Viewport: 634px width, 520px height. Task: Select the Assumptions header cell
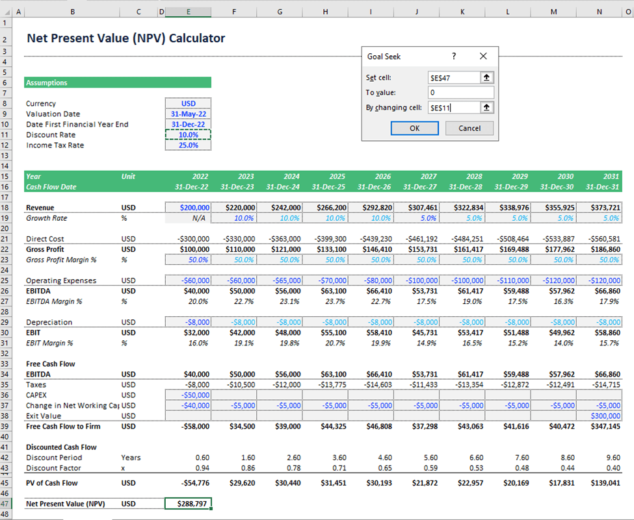[118, 82]
